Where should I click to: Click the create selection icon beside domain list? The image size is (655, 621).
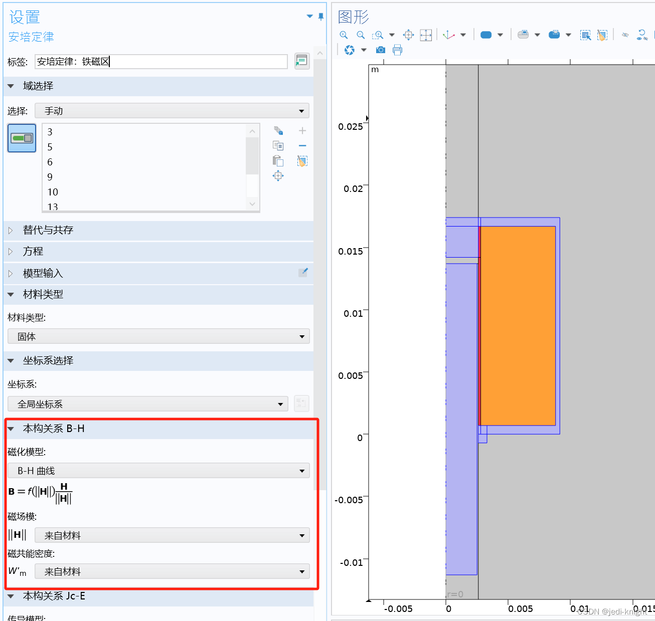278,131
